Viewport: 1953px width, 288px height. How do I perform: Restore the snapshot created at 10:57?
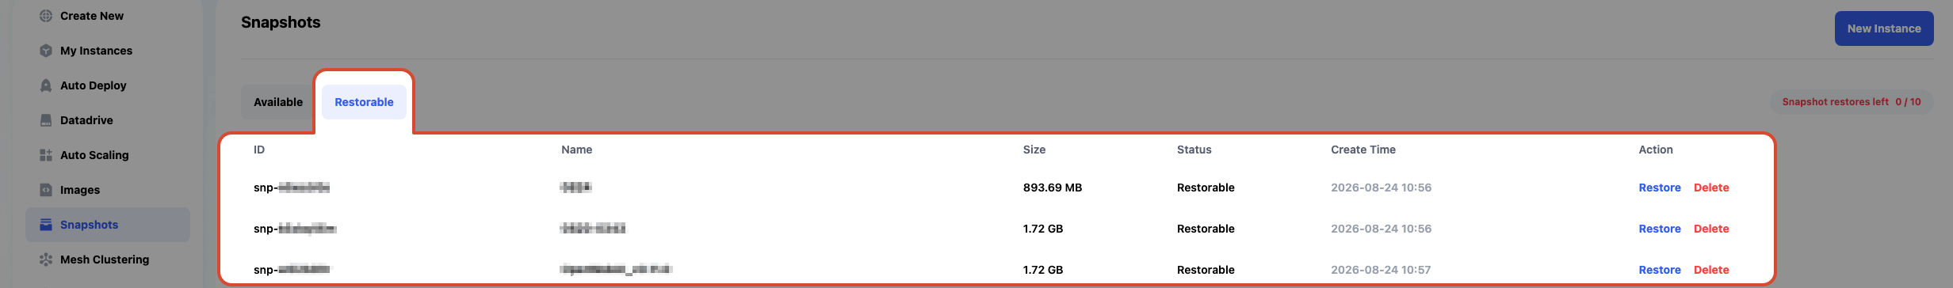pos(1660,270)
